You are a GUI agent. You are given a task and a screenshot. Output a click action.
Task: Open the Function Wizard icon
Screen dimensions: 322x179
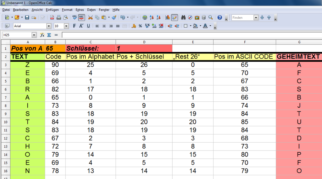pyautogui.click(x=42, y=35)
